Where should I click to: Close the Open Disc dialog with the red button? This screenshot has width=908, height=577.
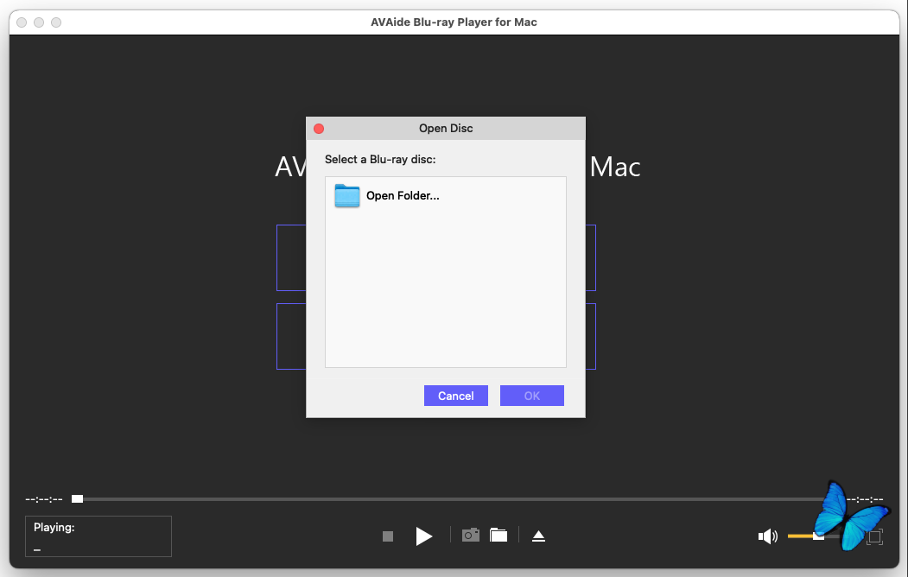click(319, 129)
